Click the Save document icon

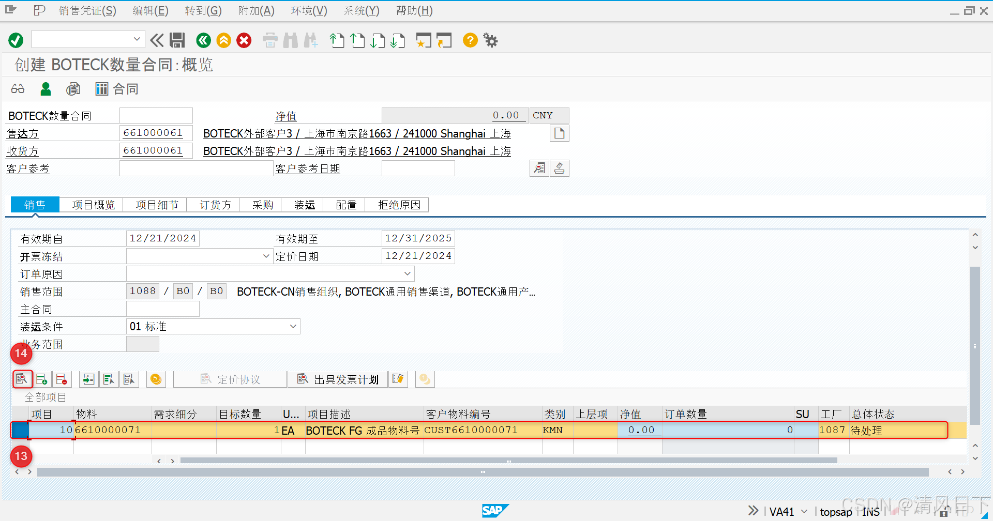click(177, 40)
